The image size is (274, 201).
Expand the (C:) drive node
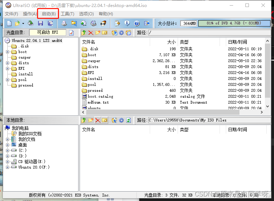[8, 150]
